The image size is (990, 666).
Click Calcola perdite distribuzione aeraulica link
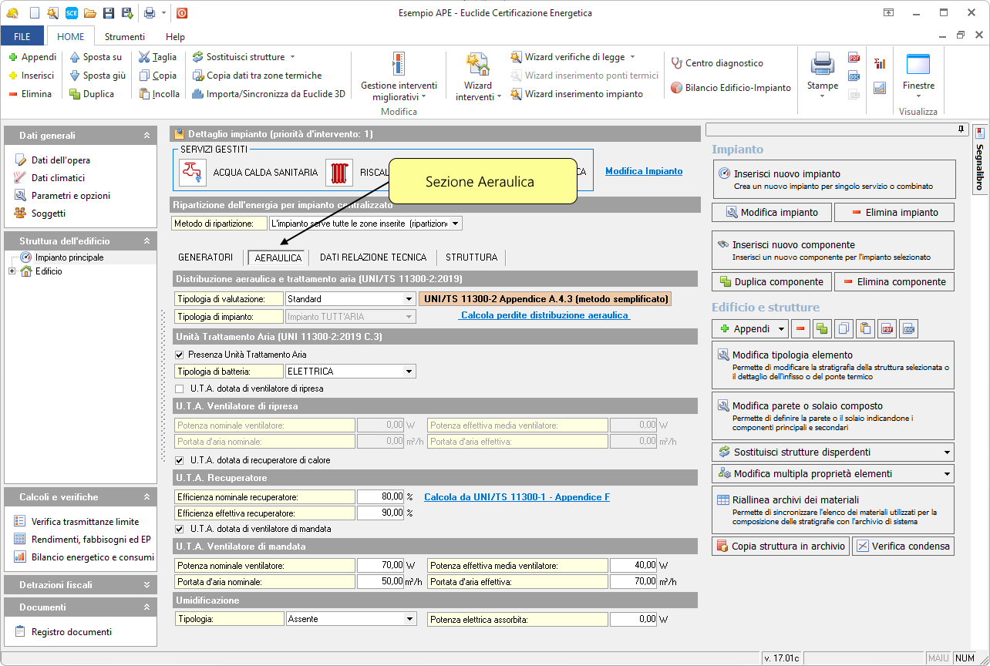point(544,315)
